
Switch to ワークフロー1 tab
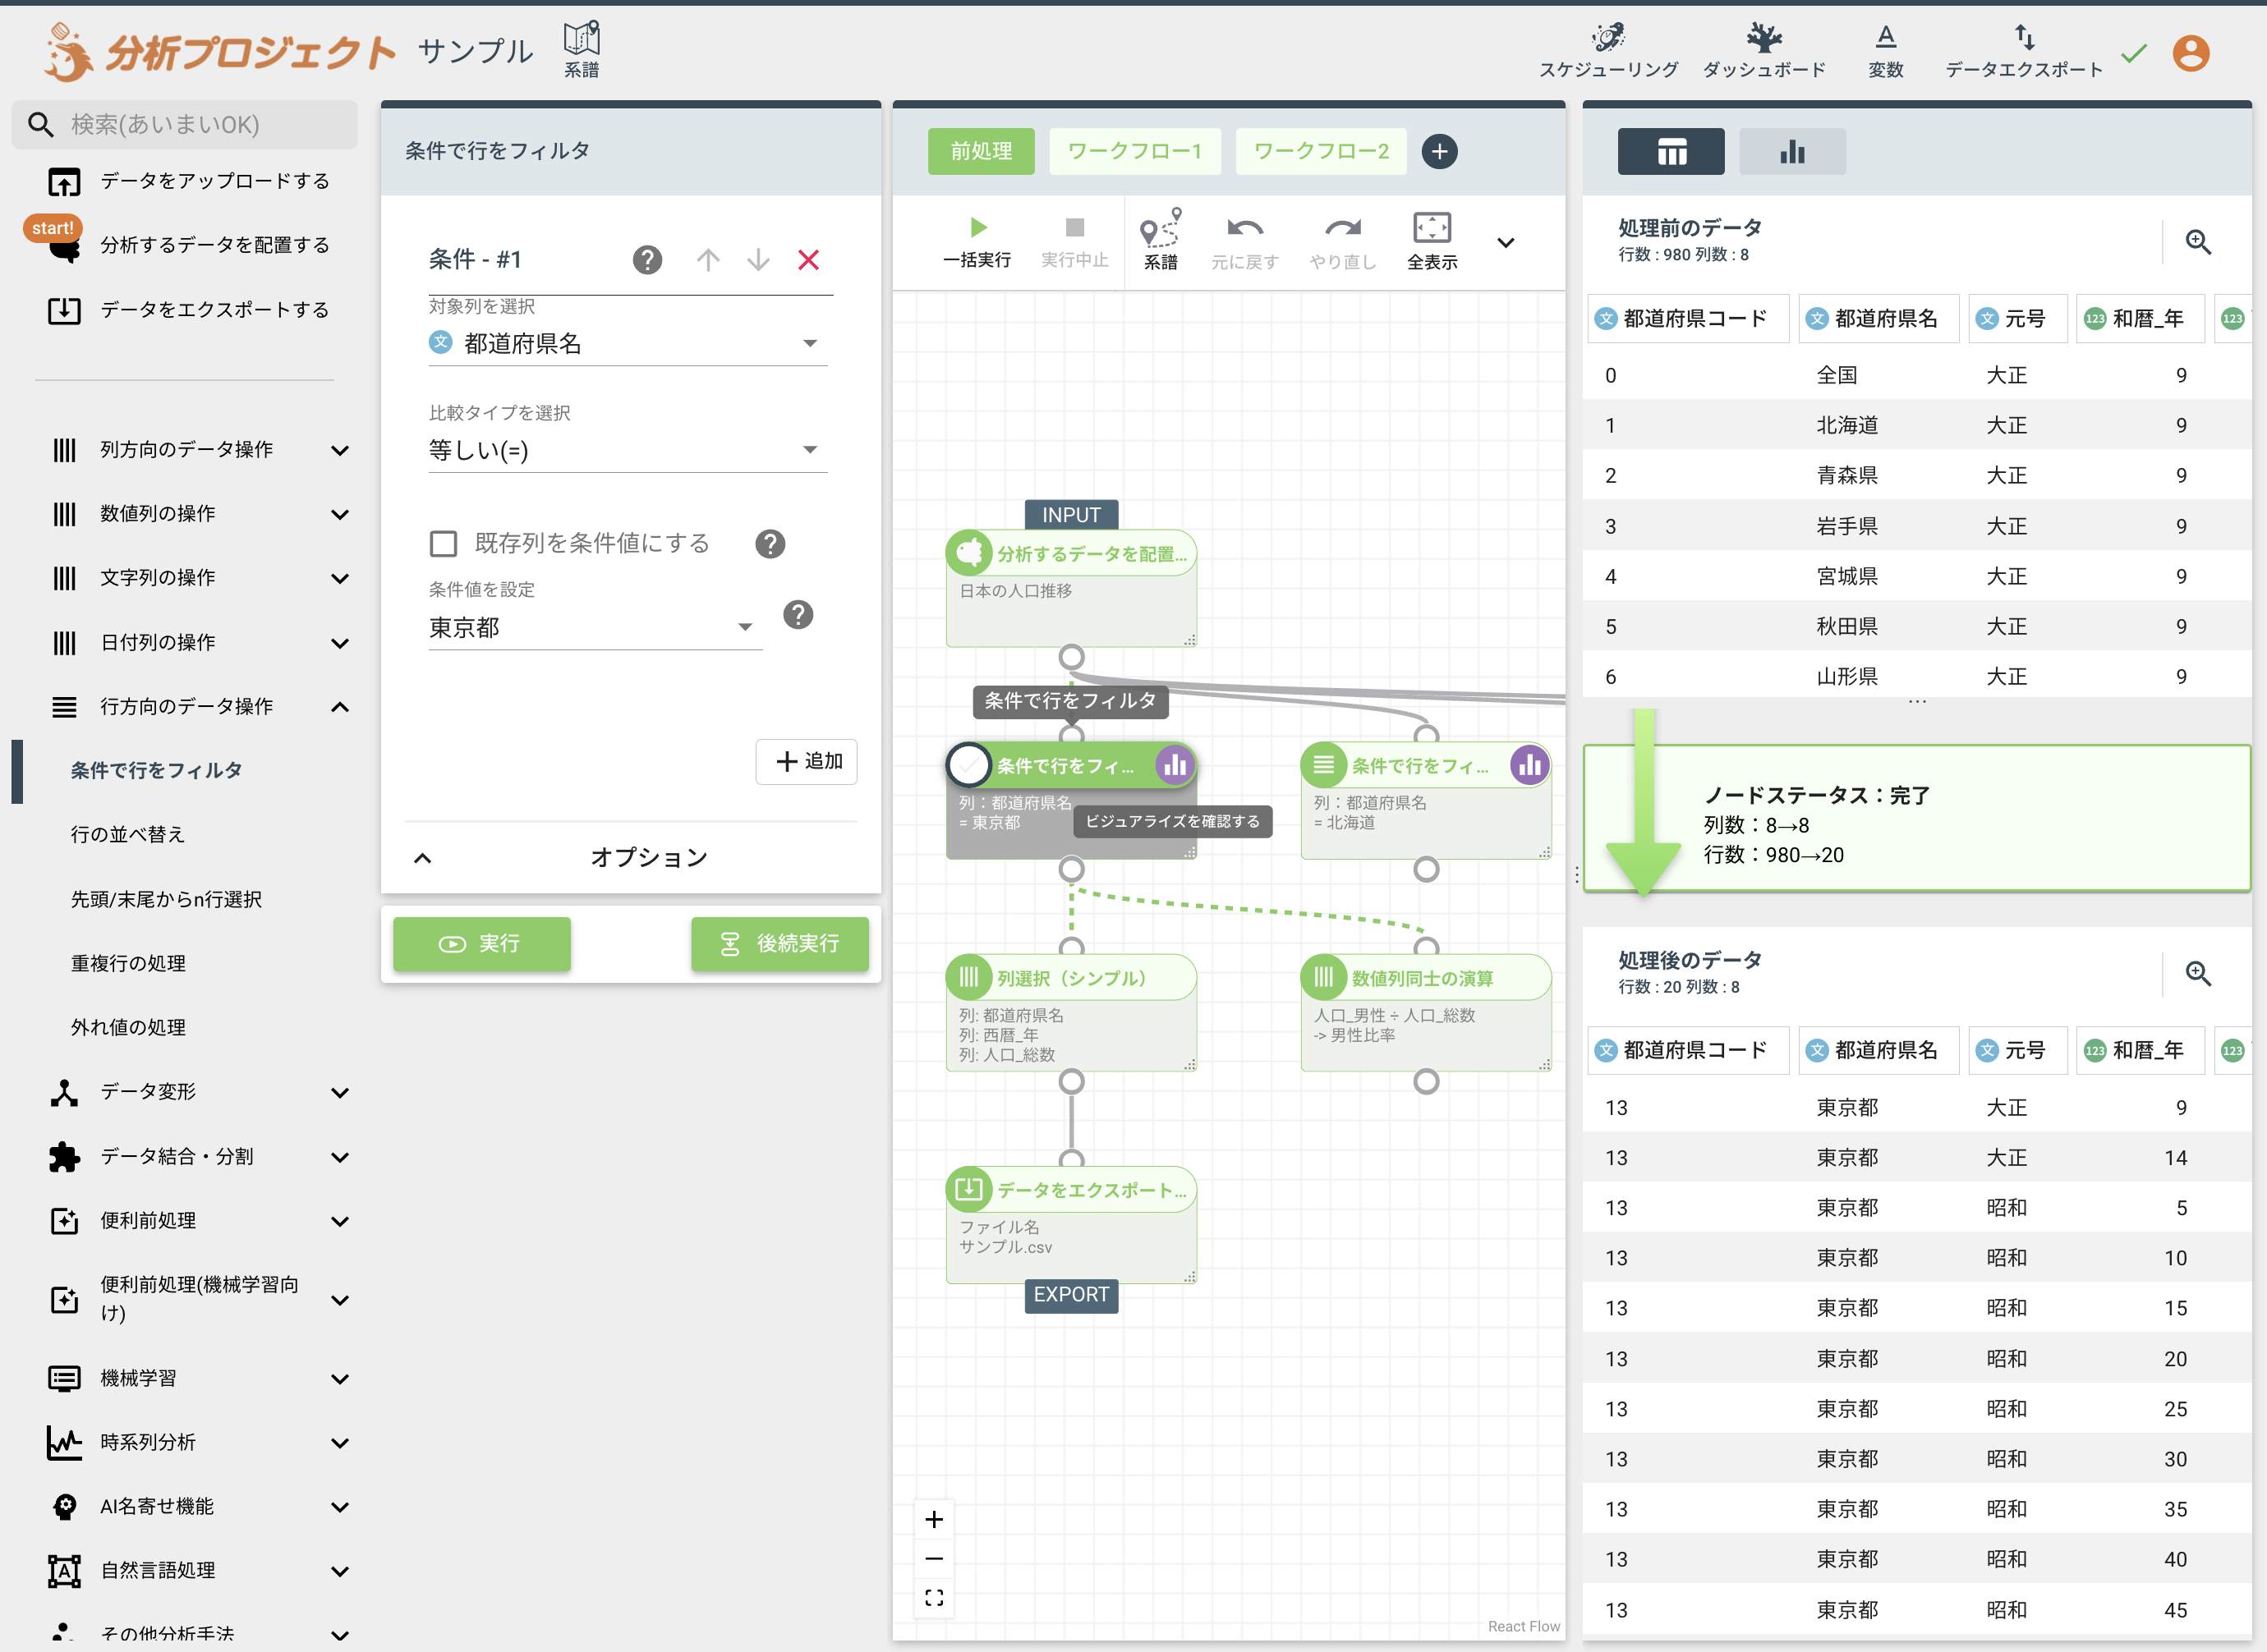click(x=1133, y=152)
